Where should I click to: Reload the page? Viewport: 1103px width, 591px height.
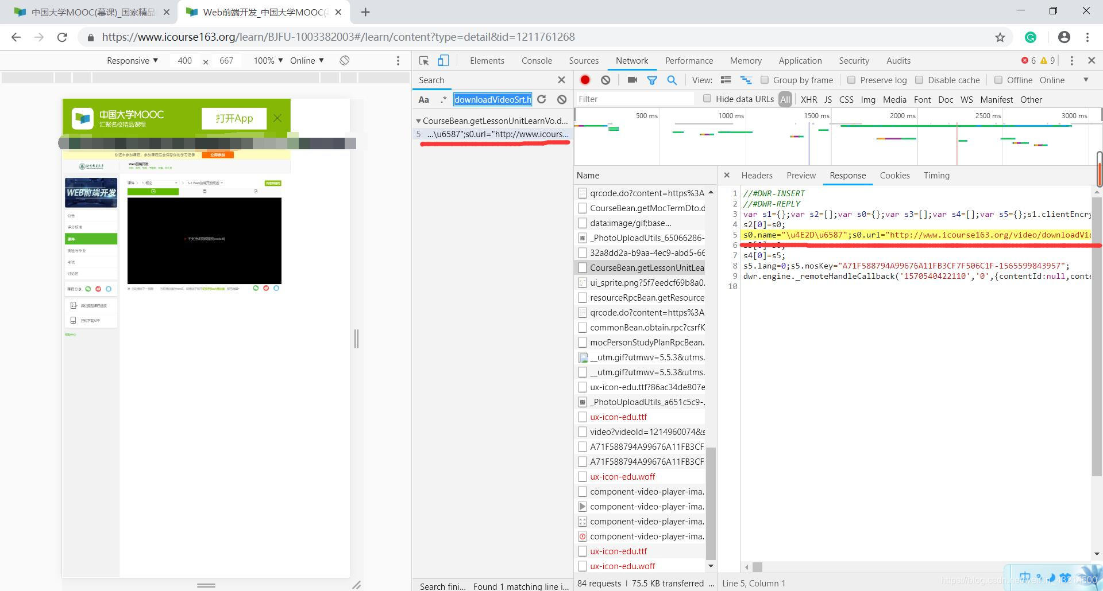pos(62,37)
